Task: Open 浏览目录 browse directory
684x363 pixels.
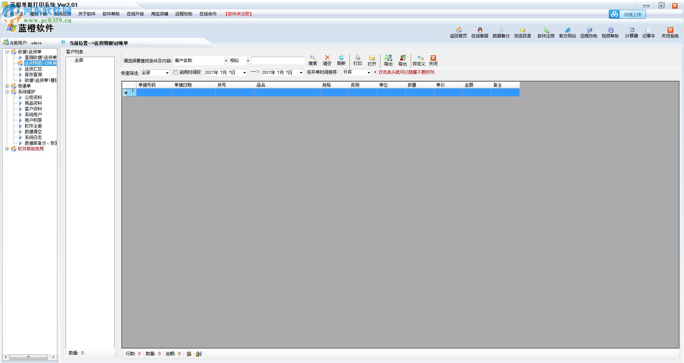Action: tap(522, 32)
